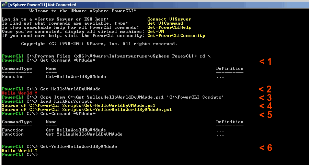Click 'Source of C:\PowerCLI Scripts\Get-HelloWorldByVMdude.ps1' line

[x=79, y=106]
